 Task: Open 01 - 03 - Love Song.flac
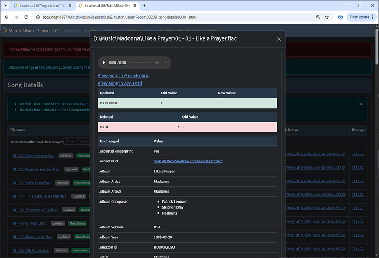tap(31, 183)
